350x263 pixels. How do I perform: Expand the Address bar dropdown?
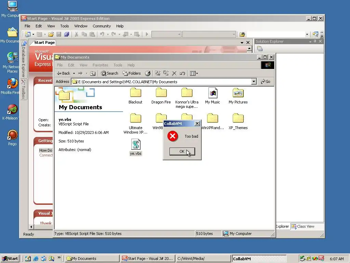(254, 82)
